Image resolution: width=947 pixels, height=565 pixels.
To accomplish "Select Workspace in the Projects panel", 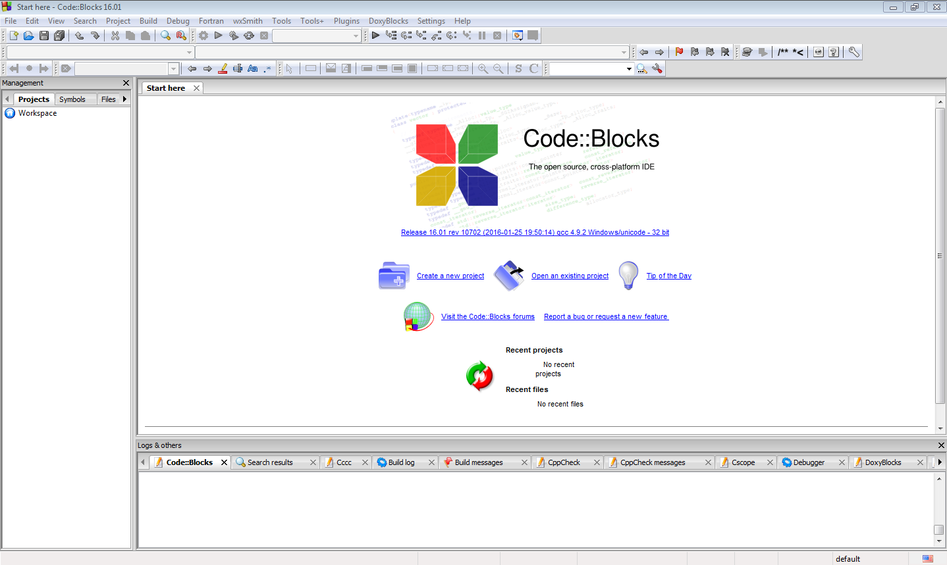I will click(38, 112).
